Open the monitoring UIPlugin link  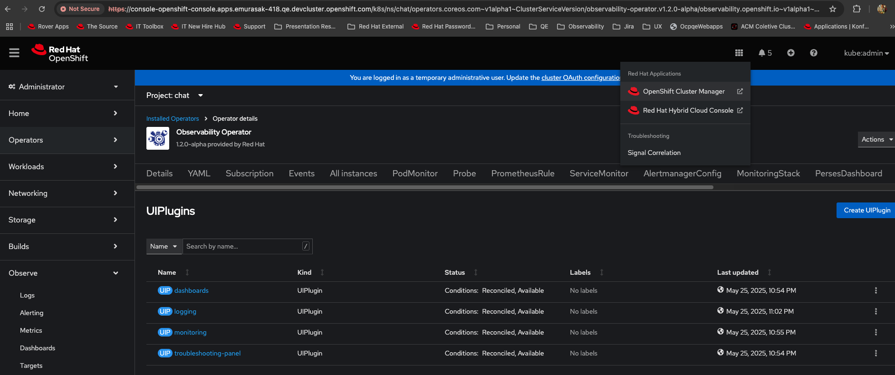[190, 332]
